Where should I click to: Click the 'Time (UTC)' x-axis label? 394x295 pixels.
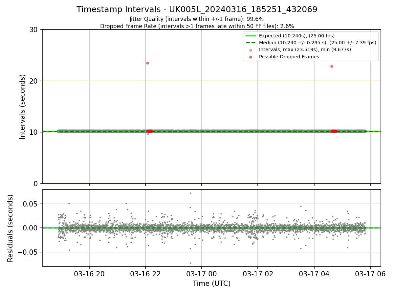pos(211,283)
